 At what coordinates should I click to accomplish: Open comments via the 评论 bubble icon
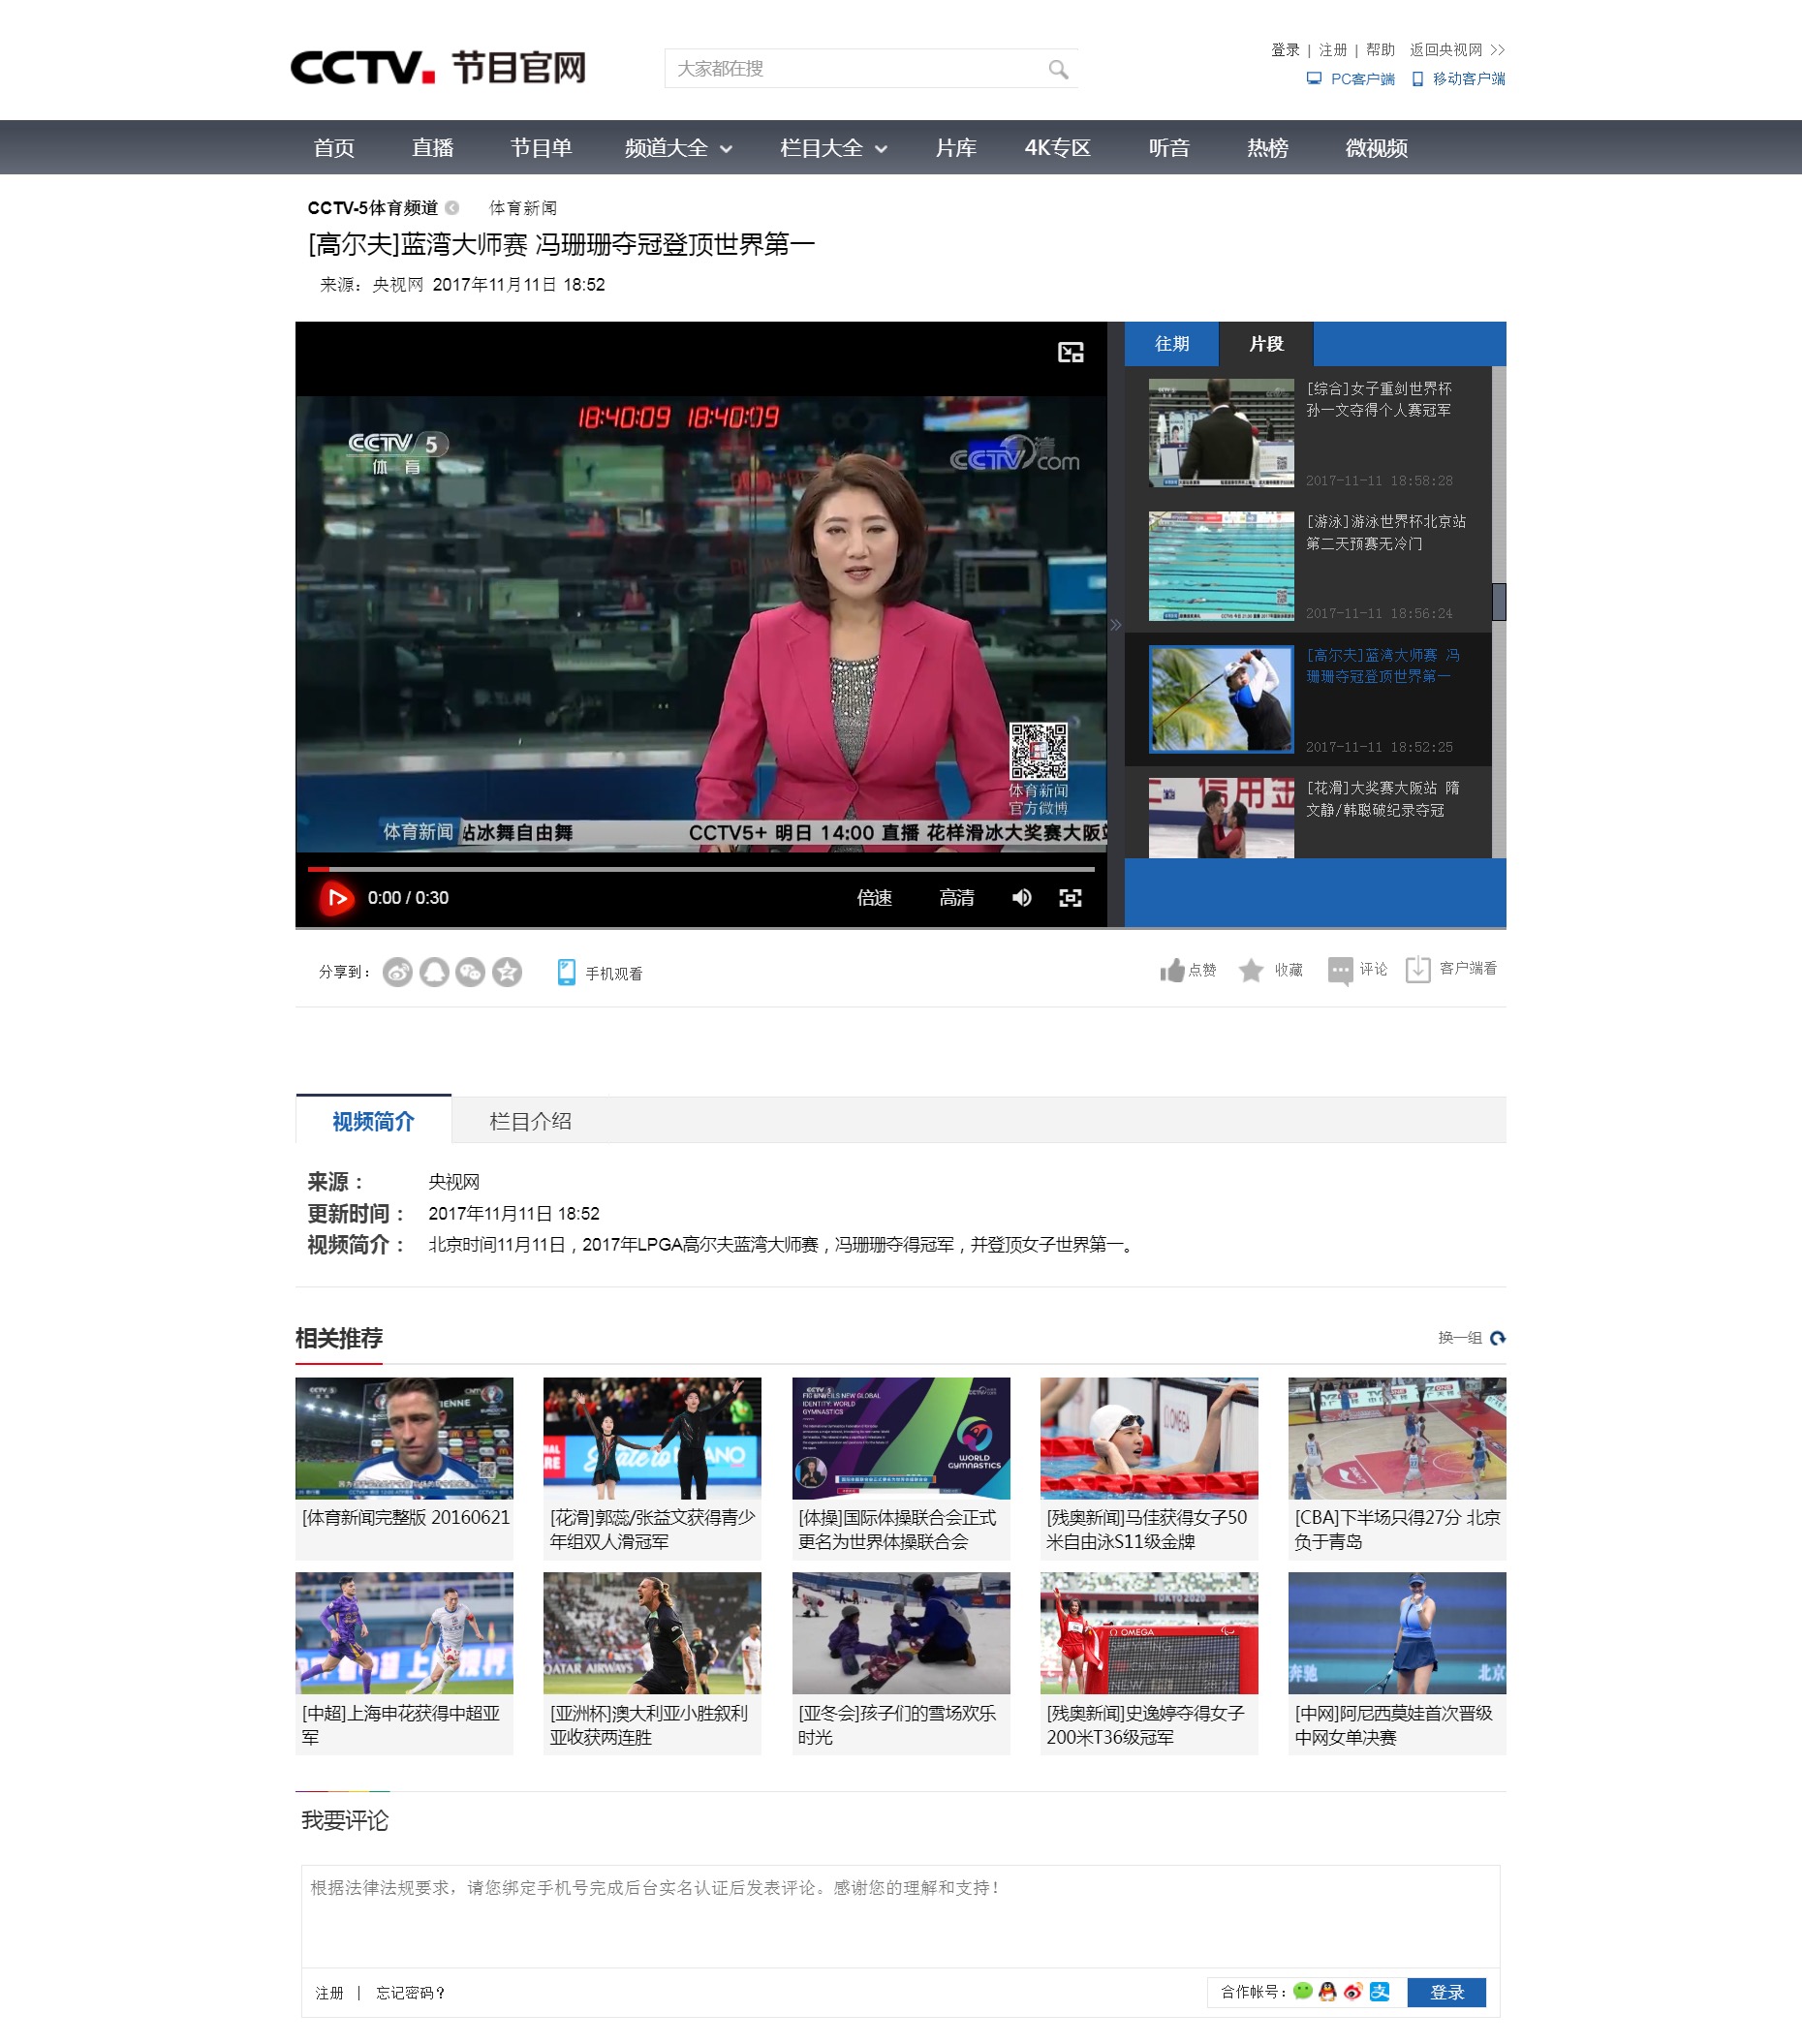pyautogui.click(x=1340, y=970)
